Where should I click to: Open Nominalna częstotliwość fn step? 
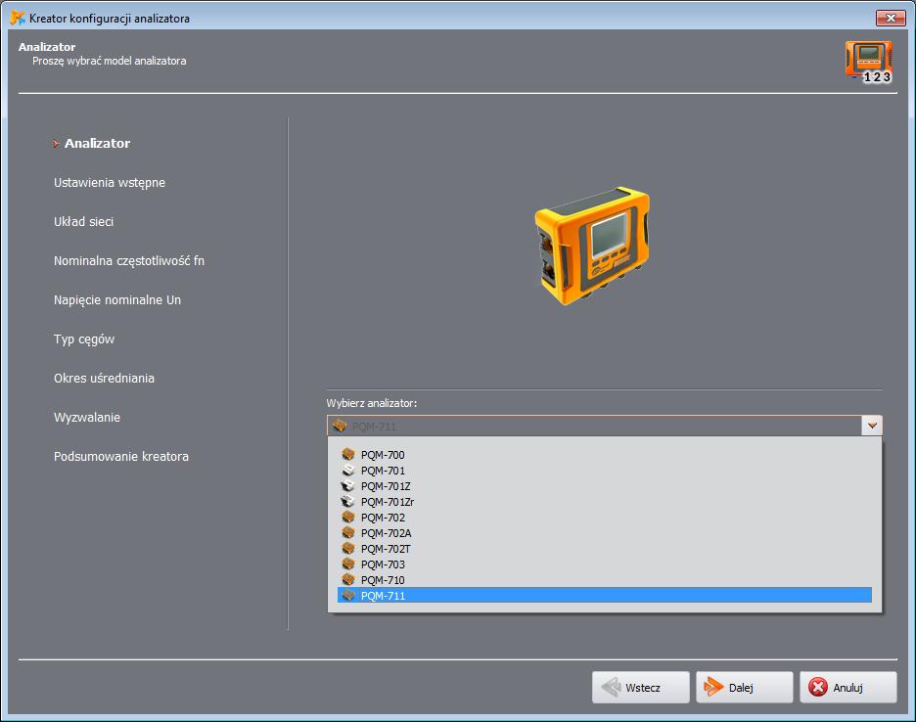129,261
